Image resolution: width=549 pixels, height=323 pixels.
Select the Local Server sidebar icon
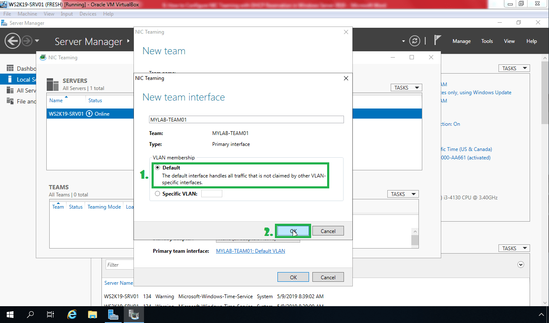10,79
